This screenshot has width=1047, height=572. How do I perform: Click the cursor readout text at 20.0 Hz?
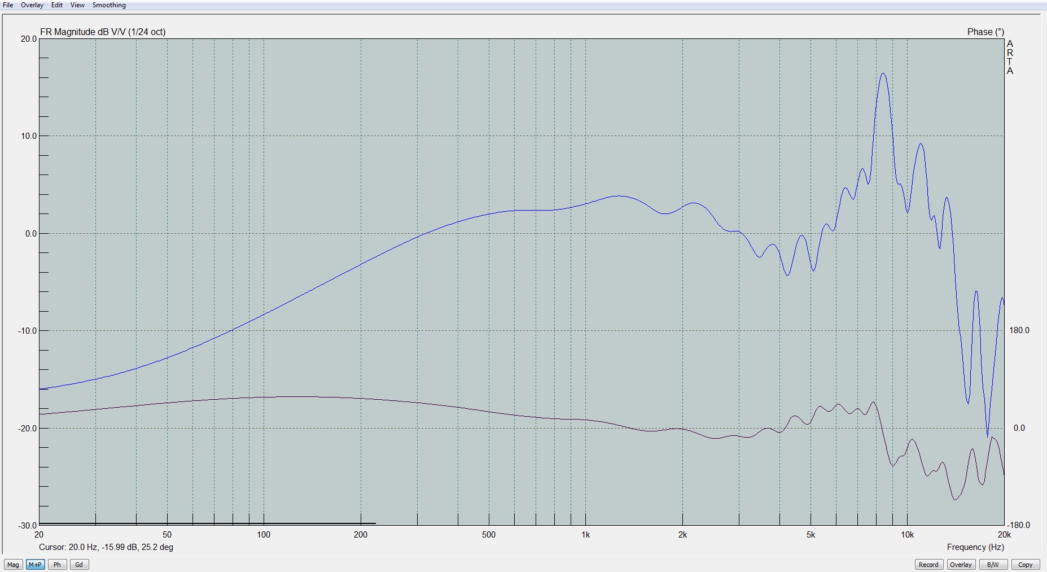click(106, 547)
